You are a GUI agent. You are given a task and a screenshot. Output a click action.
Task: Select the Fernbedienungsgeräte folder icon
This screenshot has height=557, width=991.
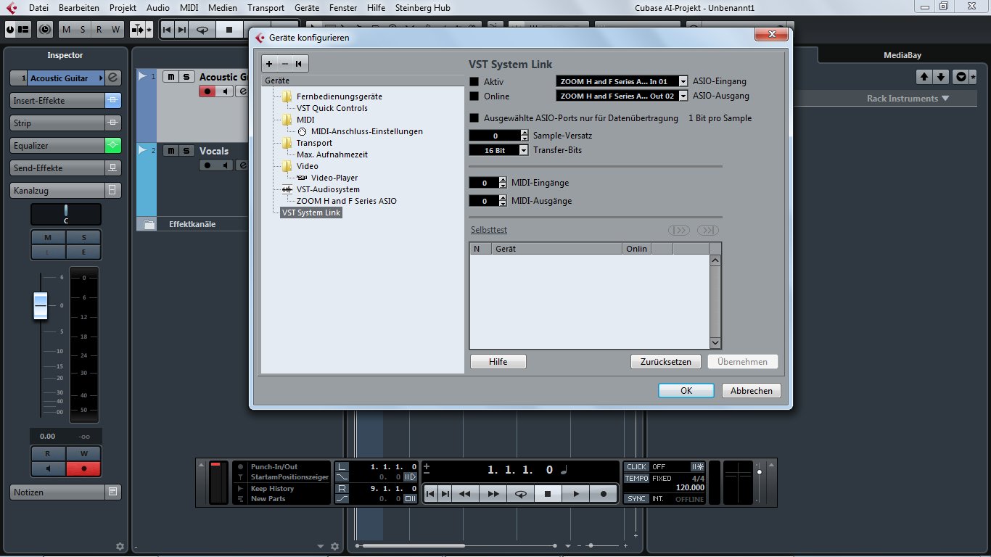pyautogui.click(x=287, y=96)
